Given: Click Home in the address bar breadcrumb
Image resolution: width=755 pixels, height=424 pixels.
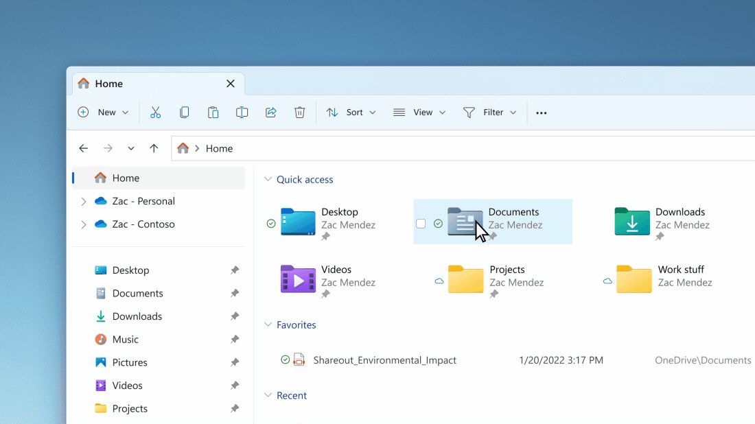Looking at the screenshot, I should [x=219, y=148].
